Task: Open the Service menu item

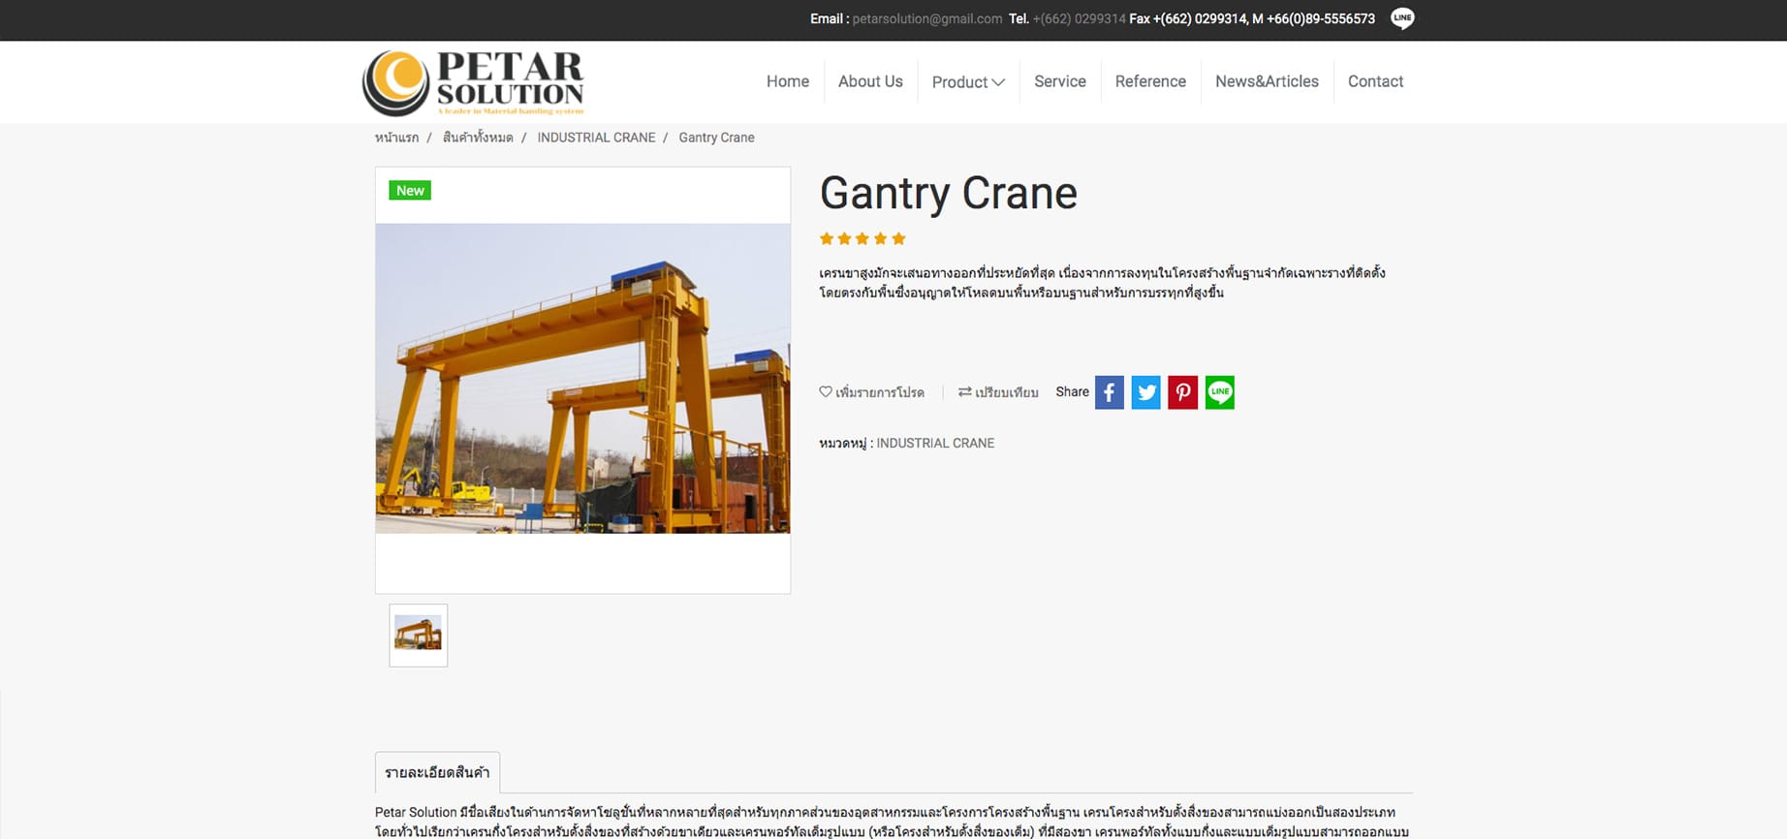Action: coord(1059,81)
